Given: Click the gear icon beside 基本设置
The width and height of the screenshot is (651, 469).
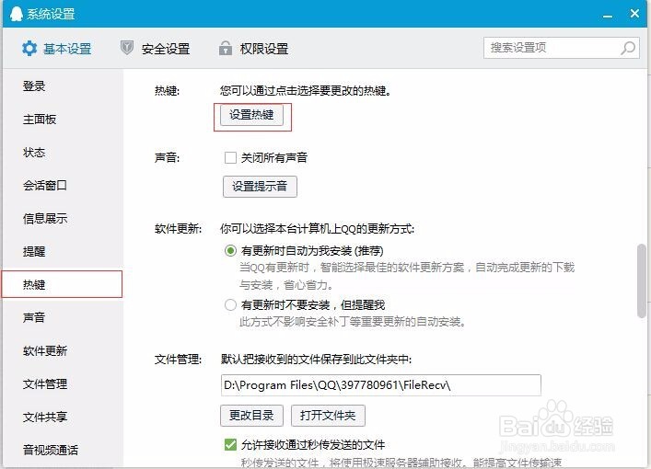Looking at the screenshot, I should [29, 49].
